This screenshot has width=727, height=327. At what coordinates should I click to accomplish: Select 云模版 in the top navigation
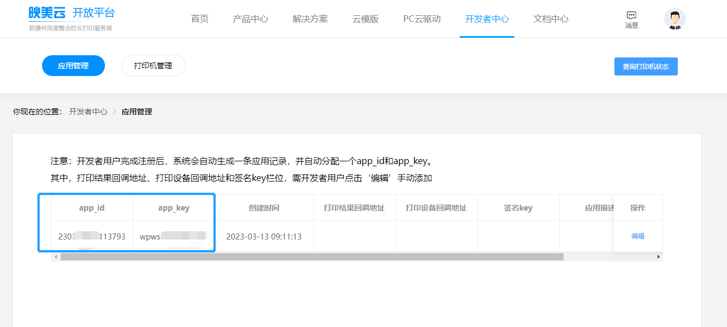click(365, 19)
